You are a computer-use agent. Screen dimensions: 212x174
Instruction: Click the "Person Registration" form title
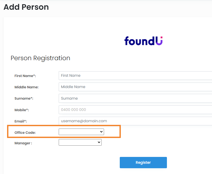[x=40, y=58]
